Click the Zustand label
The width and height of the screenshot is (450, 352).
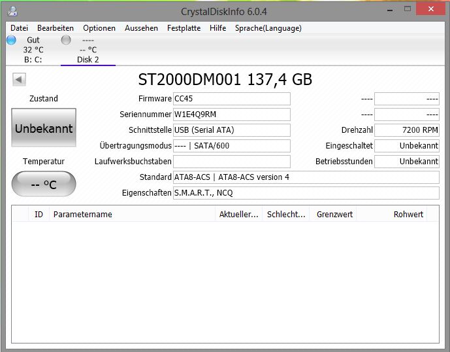pos(44,99)
